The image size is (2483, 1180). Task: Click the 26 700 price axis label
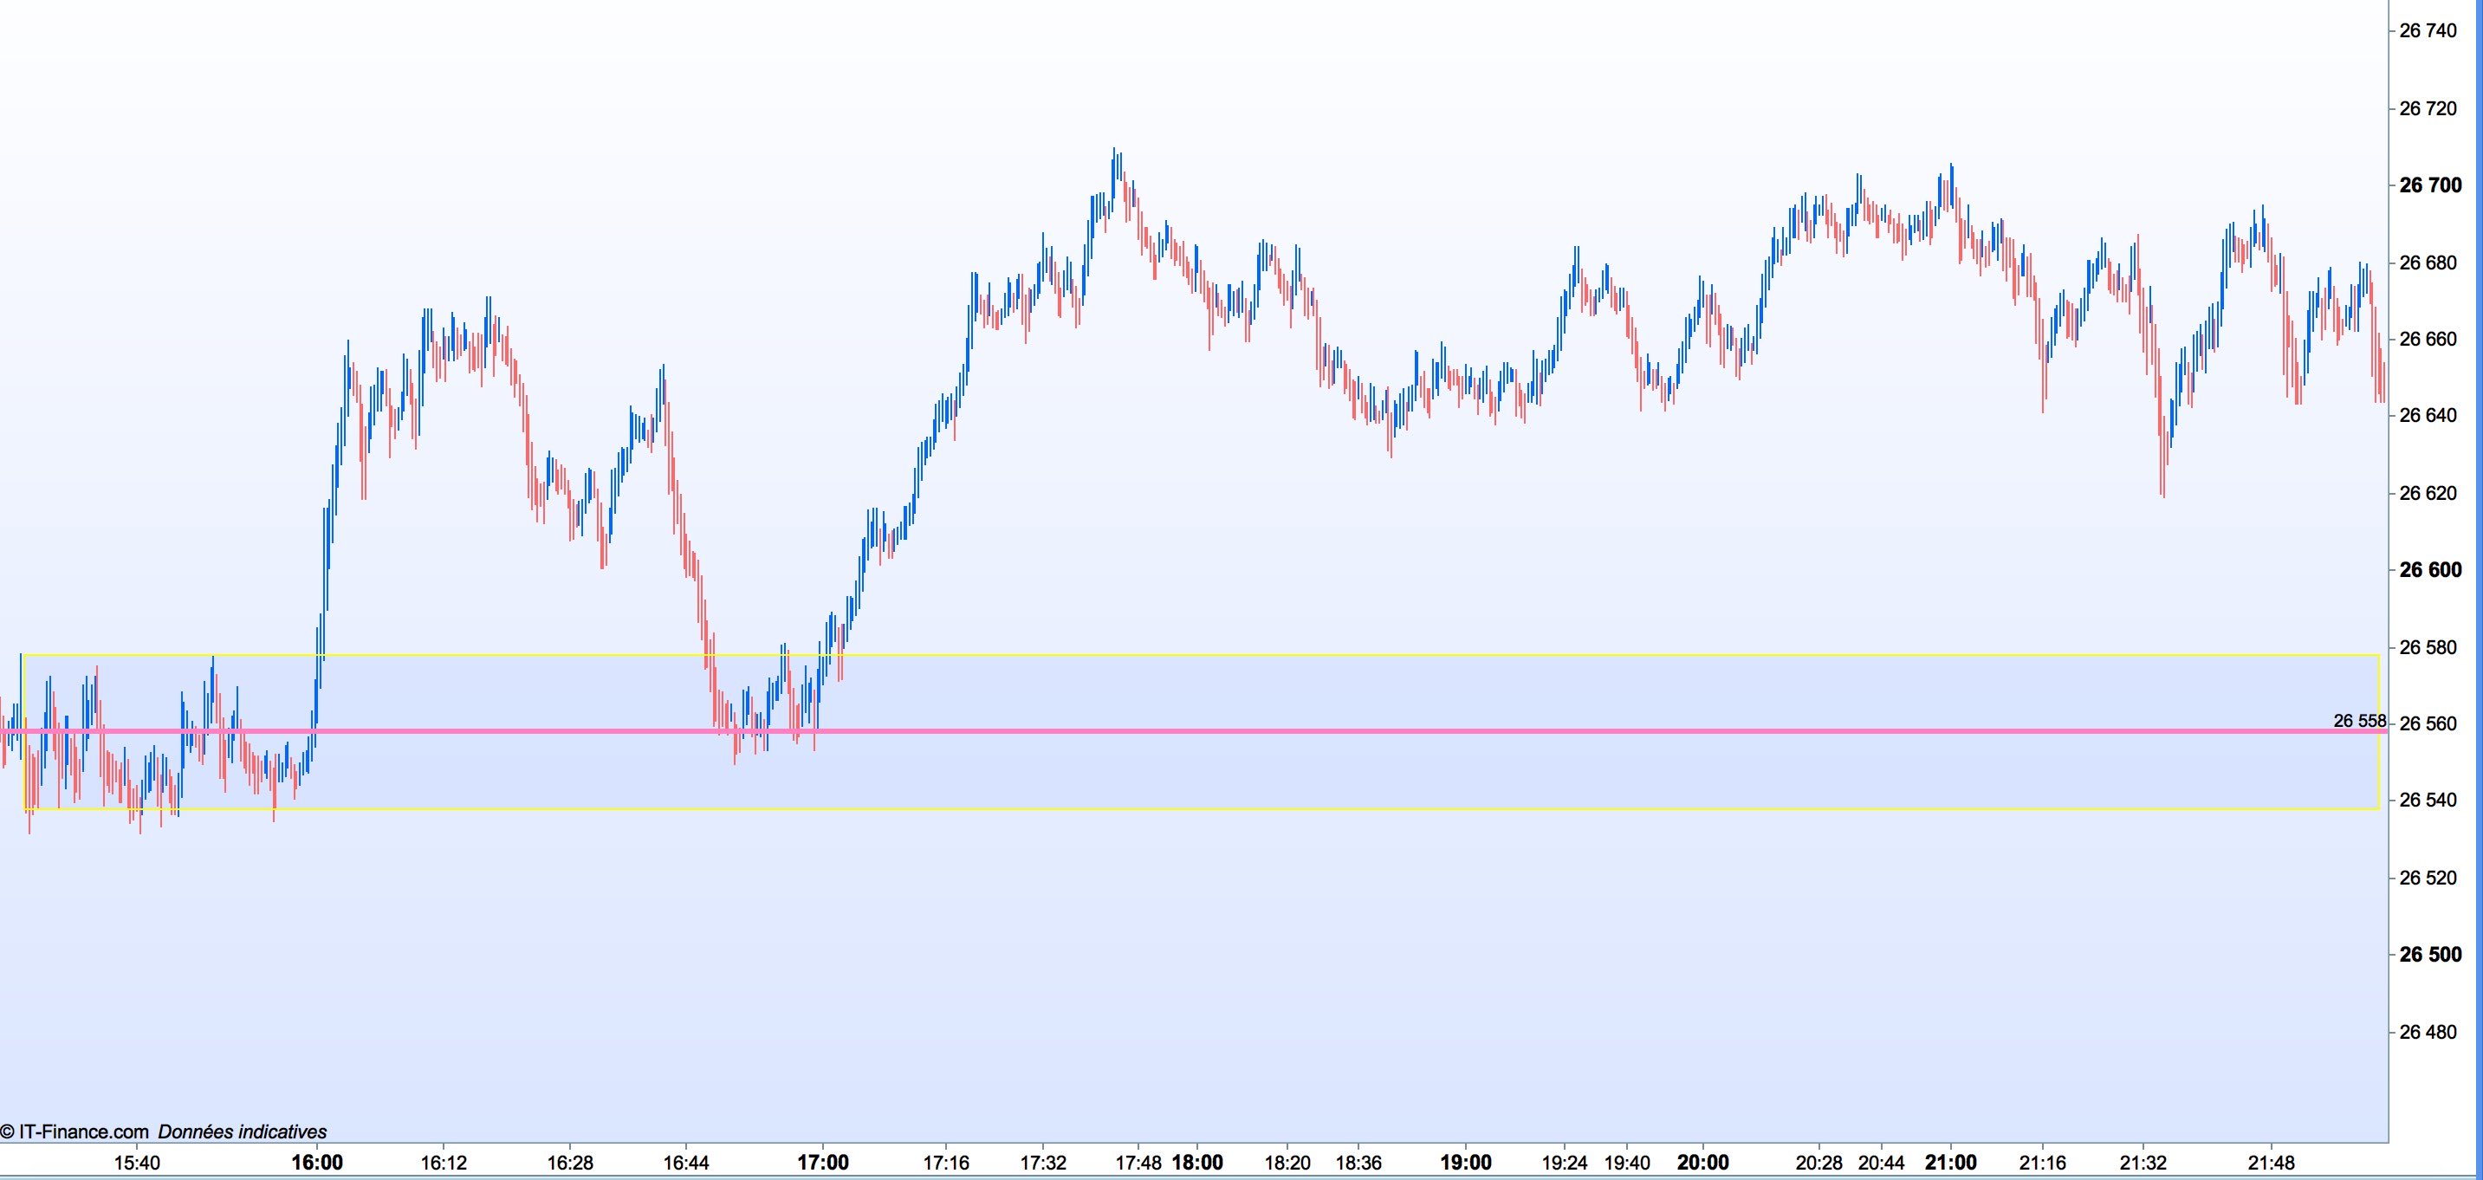pyautogui.click(x=2429, y=185)
